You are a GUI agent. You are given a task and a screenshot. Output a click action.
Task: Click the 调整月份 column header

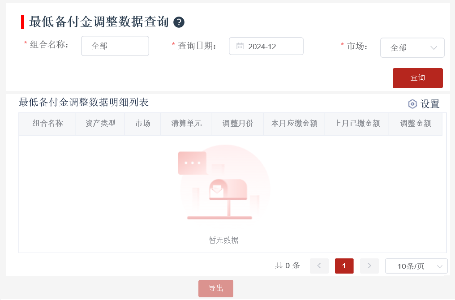[x=238, y=124]
